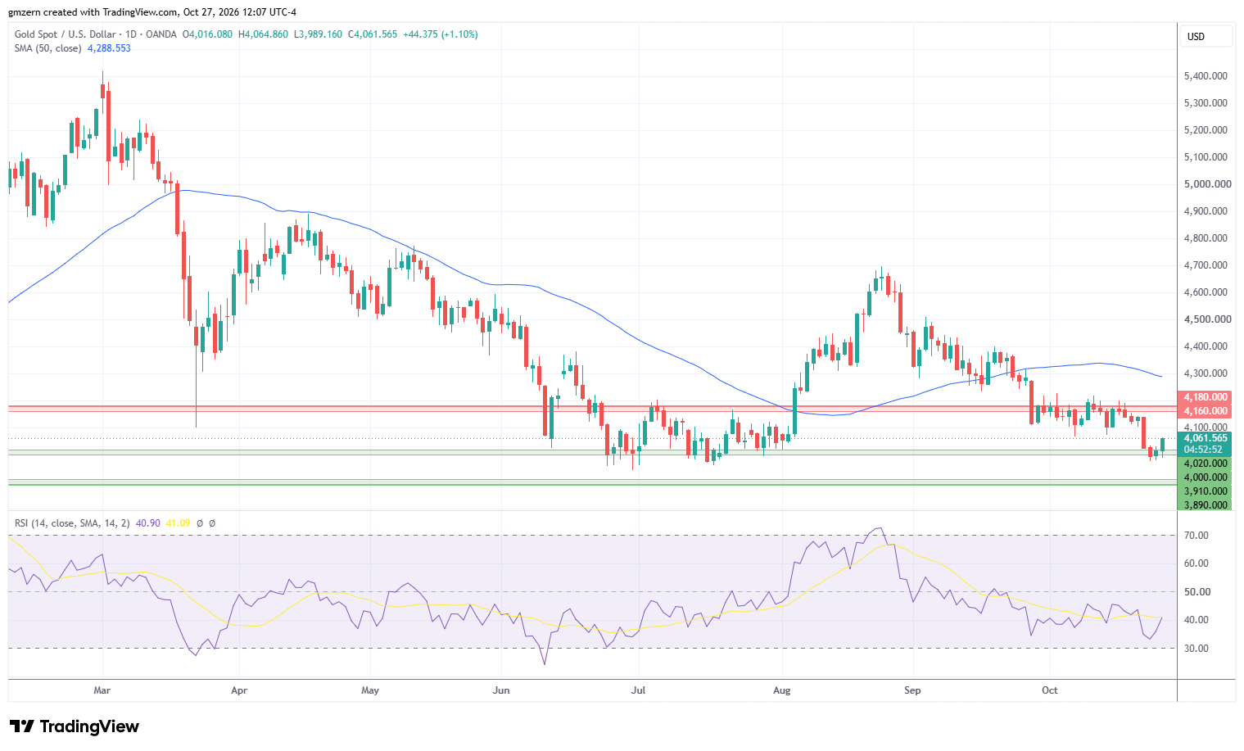This screenshot has height=751, width=1244.
Task: Click the Oct label on the time axis
Action: 1050,690
